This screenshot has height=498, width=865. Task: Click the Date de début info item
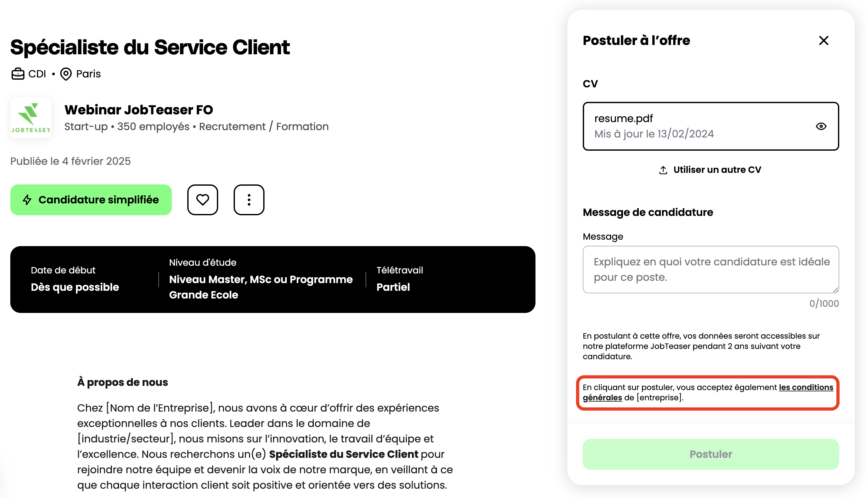point(75,279)
